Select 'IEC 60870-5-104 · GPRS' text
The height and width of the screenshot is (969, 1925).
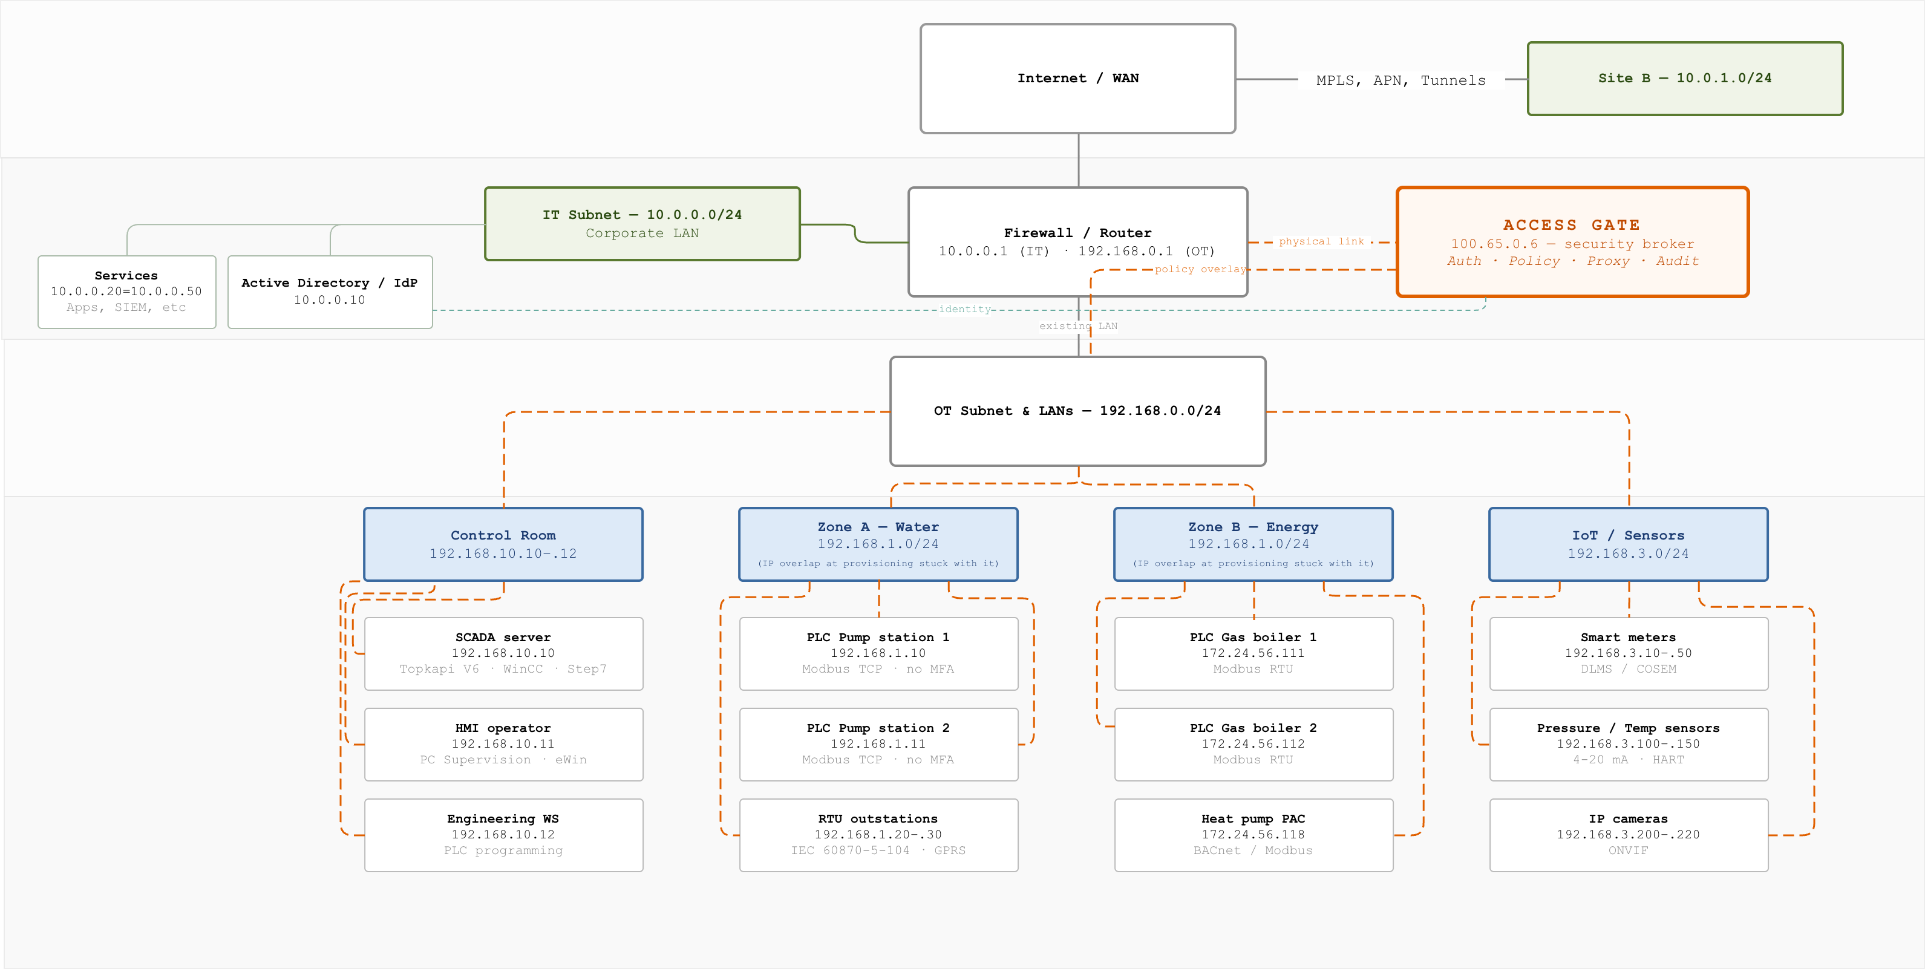[x=878, y=850]
